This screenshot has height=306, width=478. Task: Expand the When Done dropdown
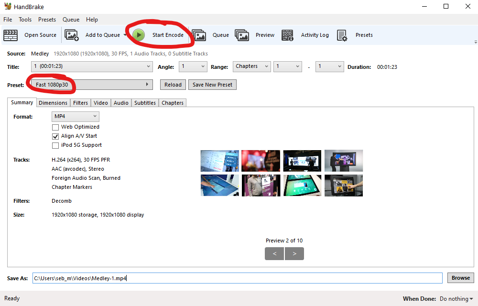(x=456, y=299)
